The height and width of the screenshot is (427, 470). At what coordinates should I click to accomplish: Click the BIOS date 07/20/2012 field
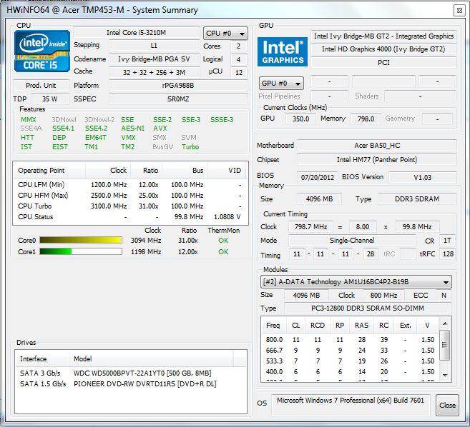[318, 177]
